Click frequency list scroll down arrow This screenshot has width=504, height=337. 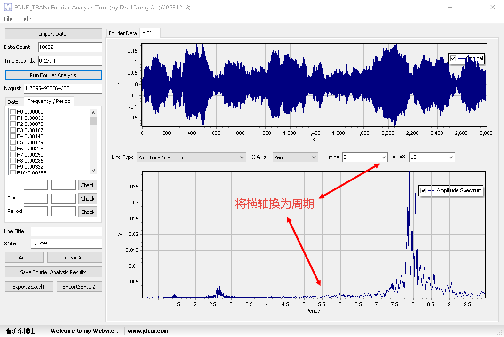(93, 171)
